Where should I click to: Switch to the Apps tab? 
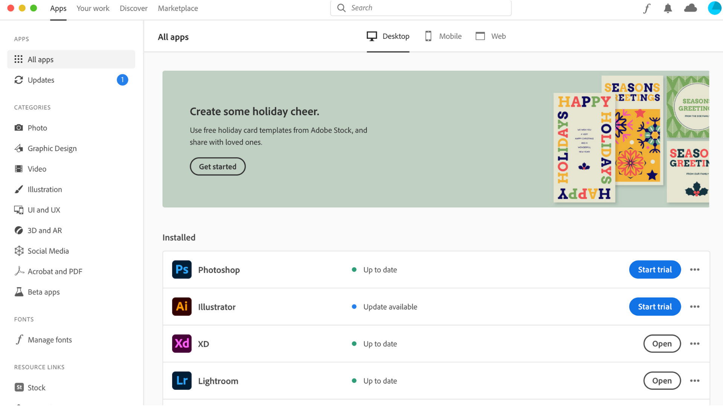58,8
